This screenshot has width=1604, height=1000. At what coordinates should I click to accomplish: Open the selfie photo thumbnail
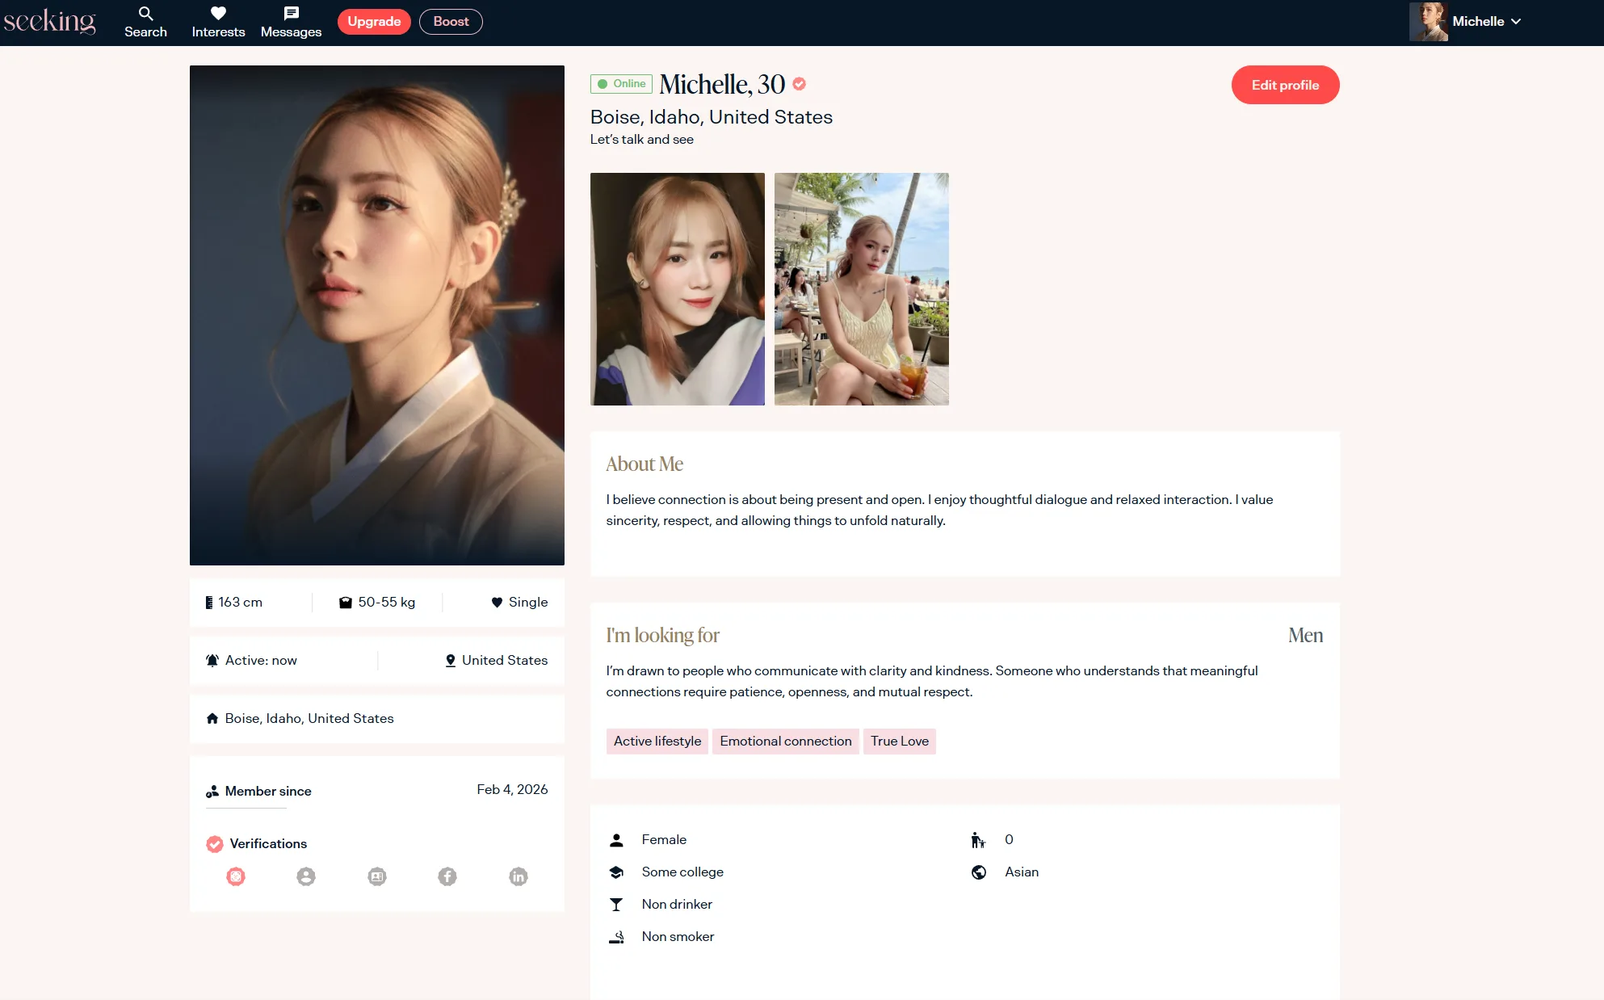677,288
